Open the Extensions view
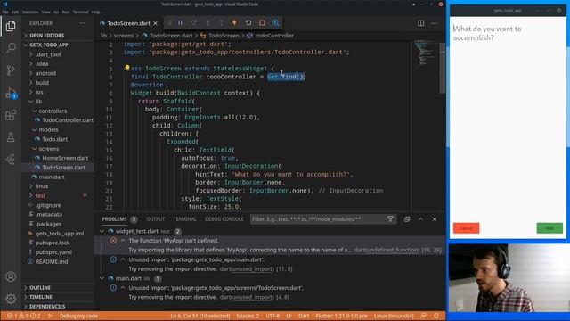Viewport: 570px width, 321px height. click(x=11, y=115)
